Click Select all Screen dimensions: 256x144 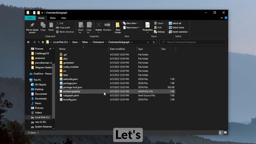point(175,23)
